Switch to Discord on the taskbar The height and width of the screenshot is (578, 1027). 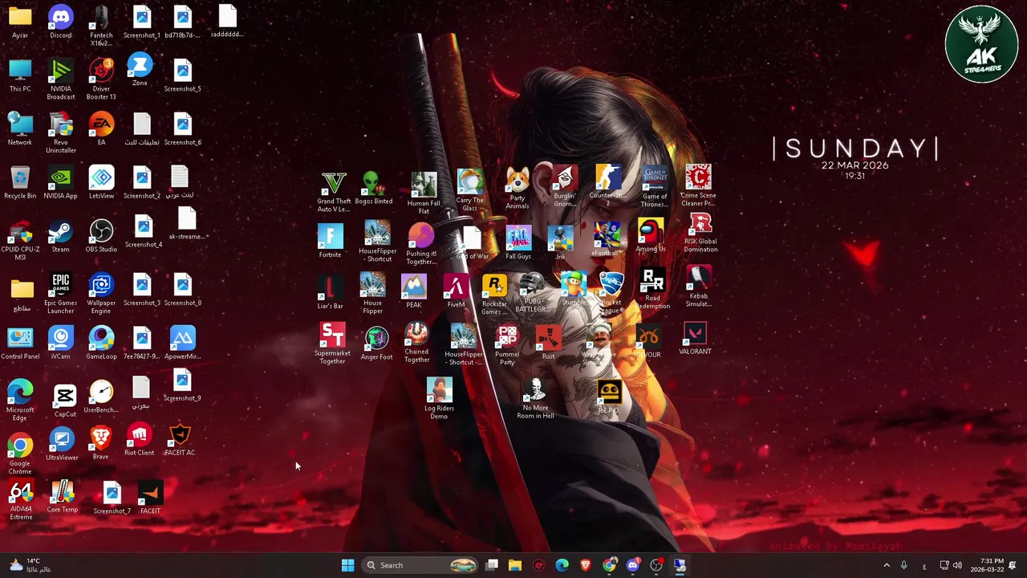pos(633,565)
